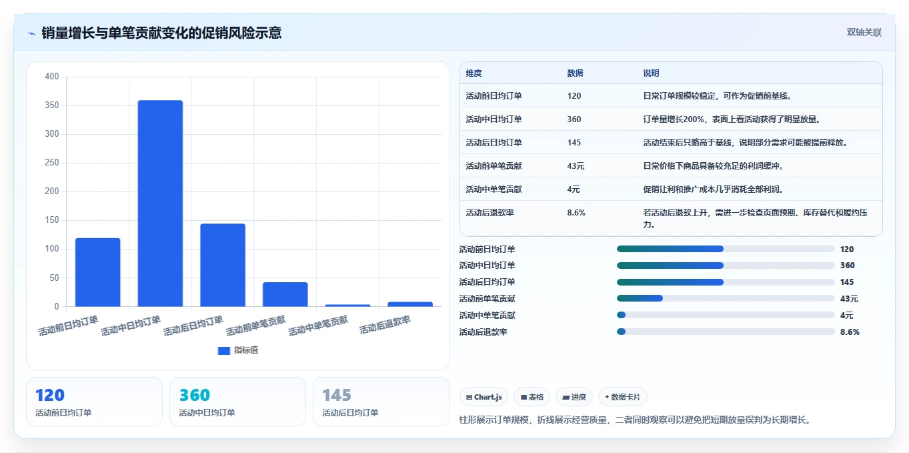Click the table data cell 4元
Image resolution: width=909 pixels, height=453 pixels.
pyautogui.click(x=574, y=189)
